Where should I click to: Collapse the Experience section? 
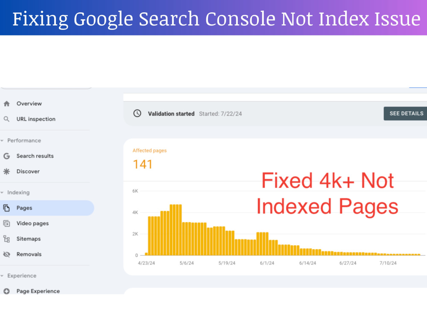click(2, 276)
